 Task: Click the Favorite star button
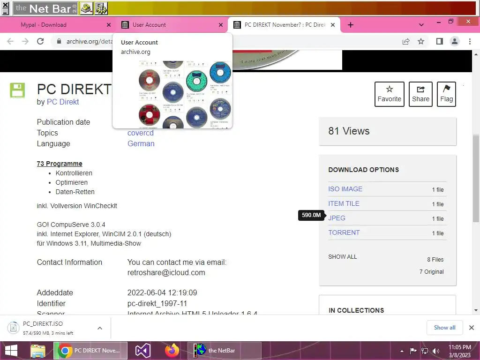[x=390, y=94]
